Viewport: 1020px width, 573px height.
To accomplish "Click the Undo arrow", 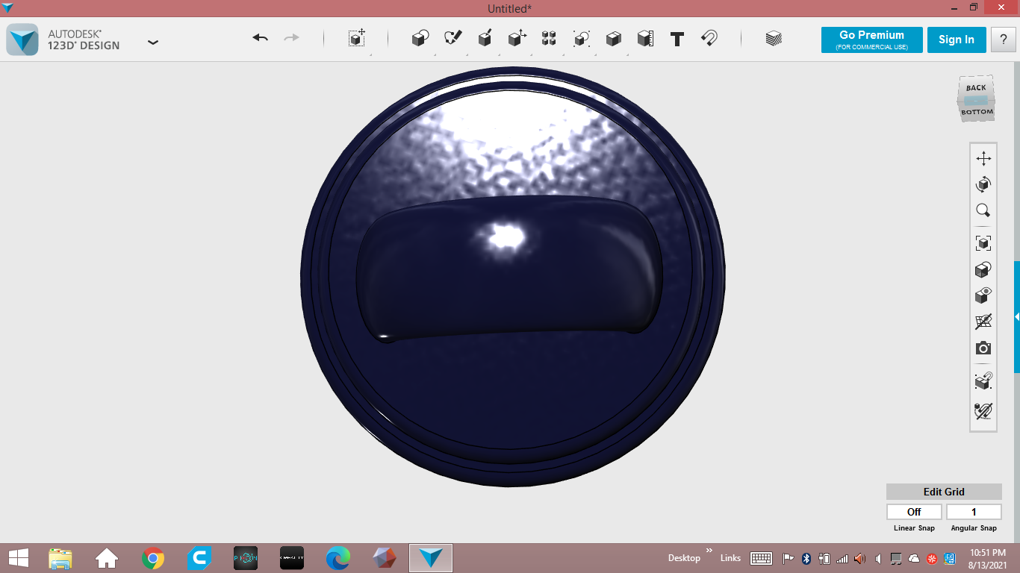I will click(260, 38).
